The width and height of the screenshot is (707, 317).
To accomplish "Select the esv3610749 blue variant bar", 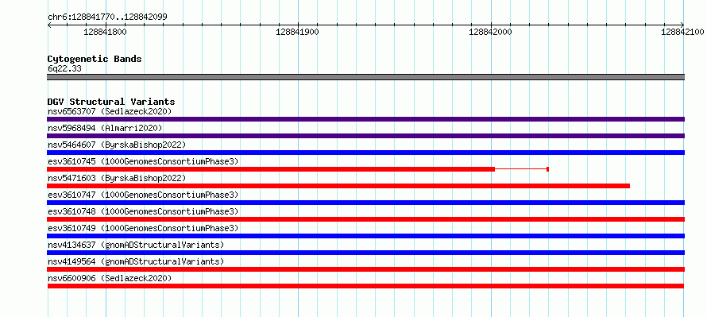I will point(365,236).
